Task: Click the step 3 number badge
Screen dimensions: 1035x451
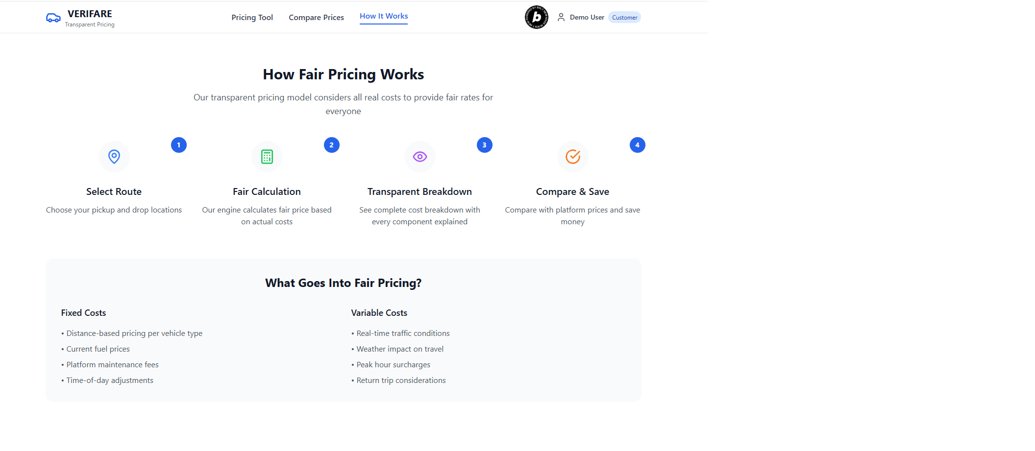Action: click(485, 145)
